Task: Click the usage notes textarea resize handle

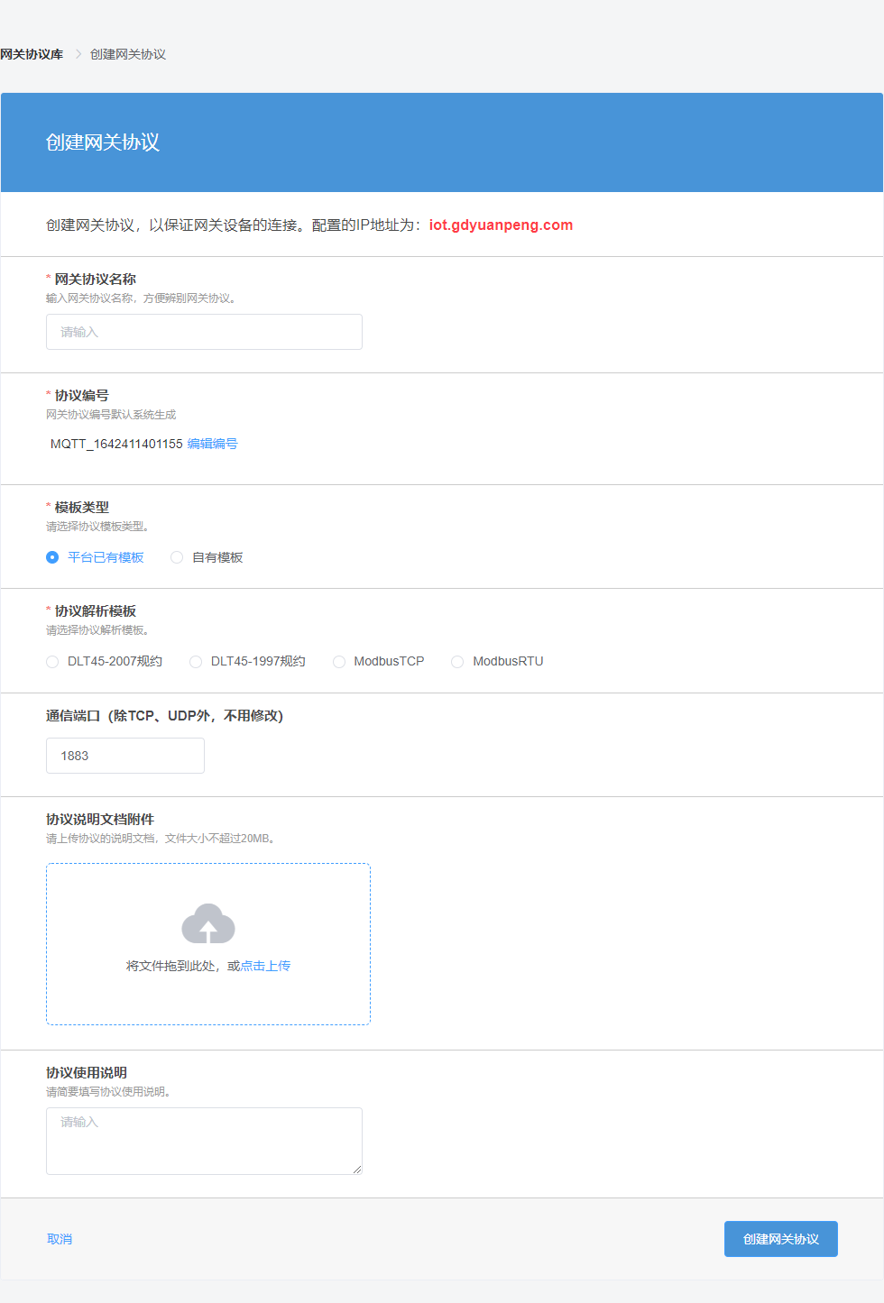Action: [357, 1170]
